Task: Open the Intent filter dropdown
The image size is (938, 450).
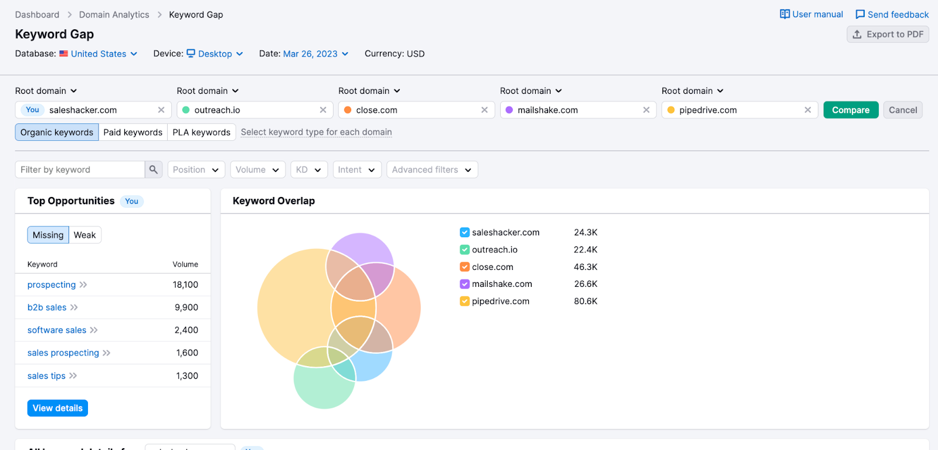Action: 357,170
